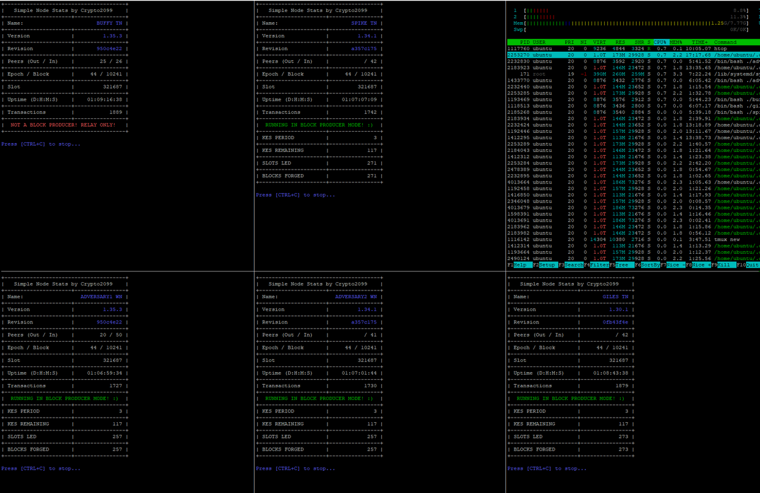Select the highlighted process row PID 2253270
This screenshot has width=760, height=493.
click(x=633, y=55)
